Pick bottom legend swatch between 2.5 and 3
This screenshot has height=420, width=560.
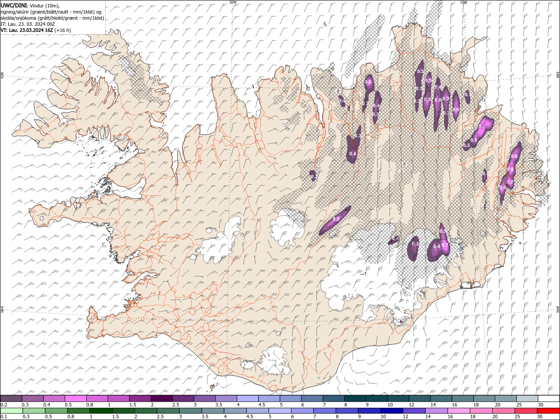168,411
